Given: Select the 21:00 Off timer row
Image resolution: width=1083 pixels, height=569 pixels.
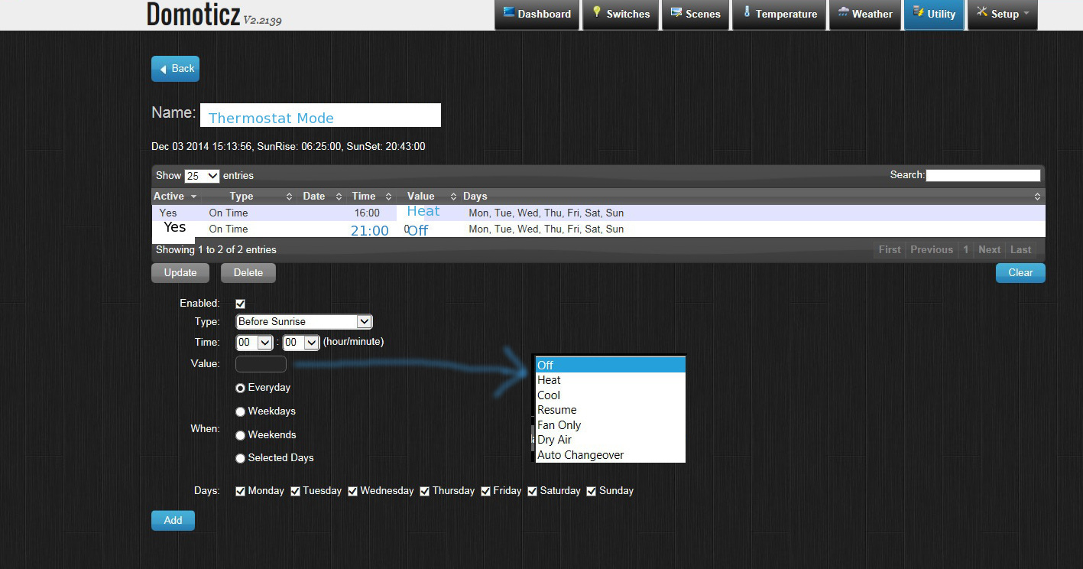Looking at the screenshot, I should pyautogui.click(x=598, y=229).
